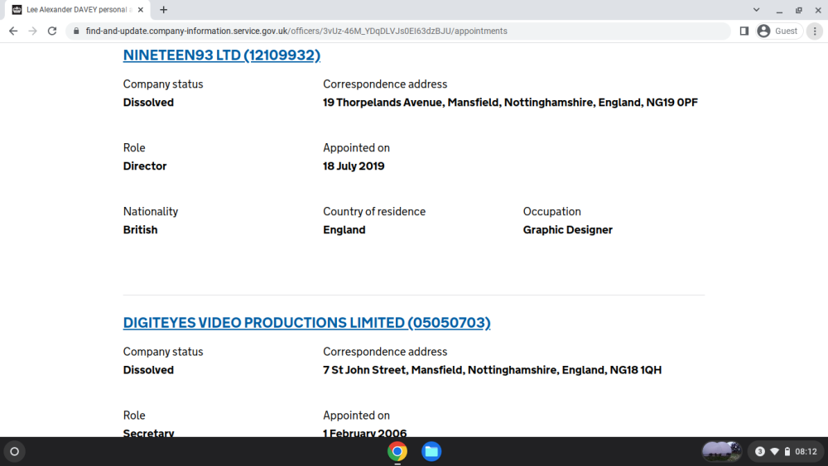Open the Guest profile button
The image size is (828, 466).
point(779,31)
